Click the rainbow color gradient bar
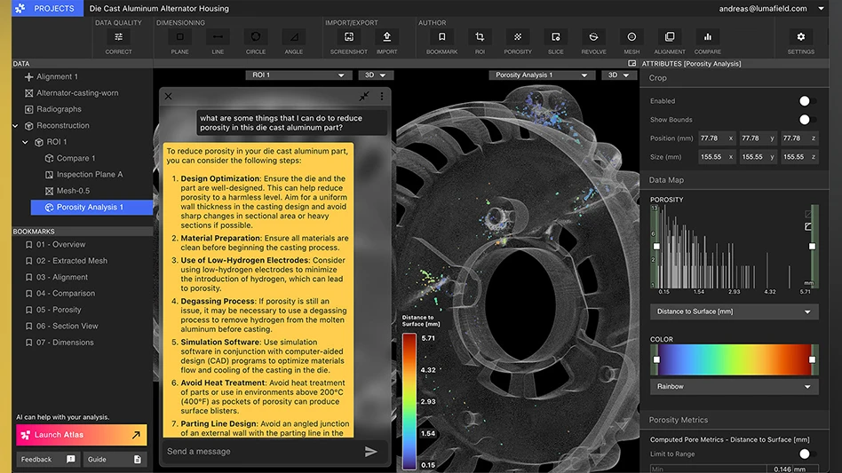 733,359
